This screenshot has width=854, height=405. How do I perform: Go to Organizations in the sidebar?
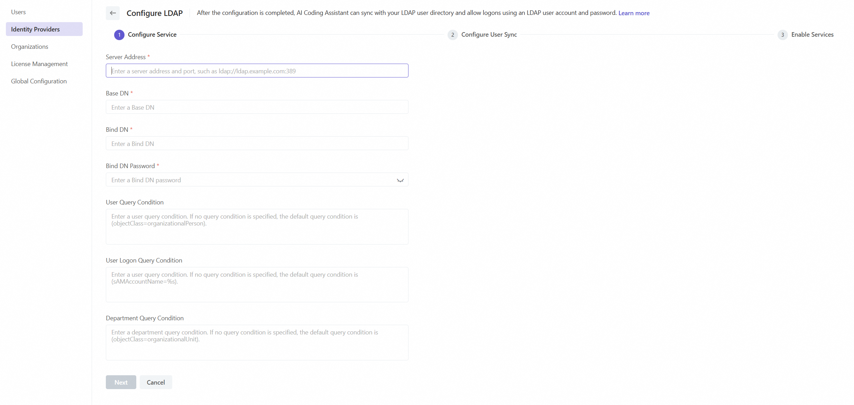tap(30, 47)
